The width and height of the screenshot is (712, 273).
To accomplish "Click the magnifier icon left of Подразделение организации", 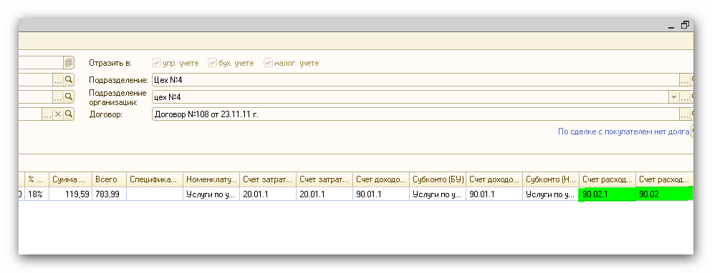I will (x=69, y=97).
